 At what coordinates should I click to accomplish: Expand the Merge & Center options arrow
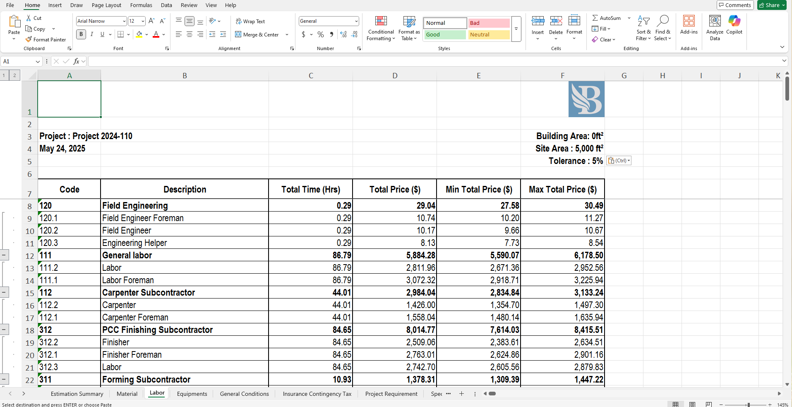pos(287,35)
